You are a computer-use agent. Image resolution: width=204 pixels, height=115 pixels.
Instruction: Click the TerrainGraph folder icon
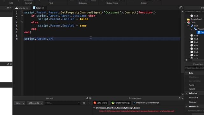tap(188, 19)
